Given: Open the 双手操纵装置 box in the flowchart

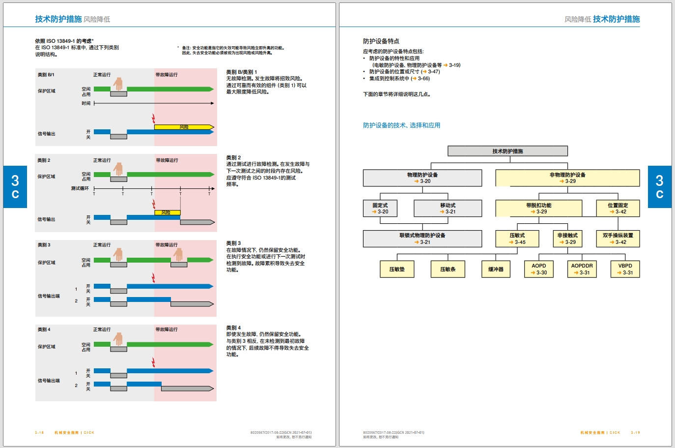Looking at the screenshot, I should point(618,239).
